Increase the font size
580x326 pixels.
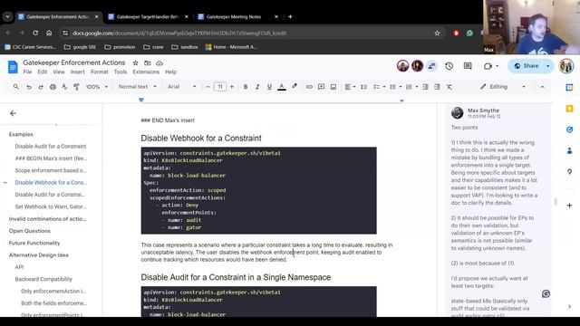[232, 87]
